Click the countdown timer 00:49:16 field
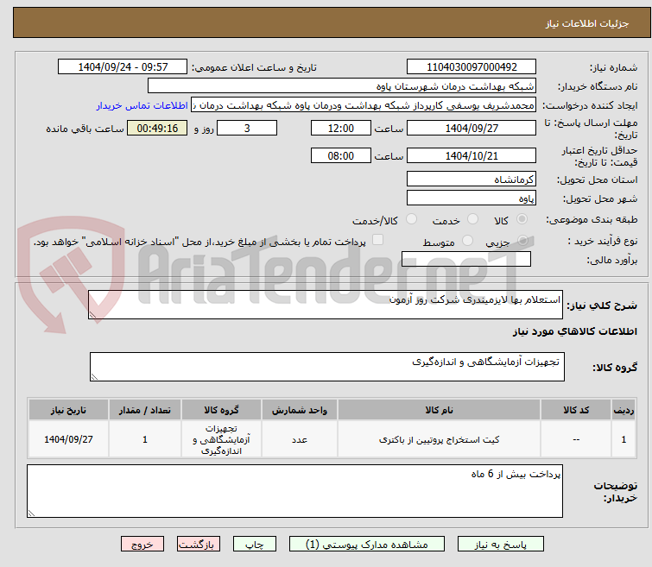The image size is (652, 567). (157, 128)
